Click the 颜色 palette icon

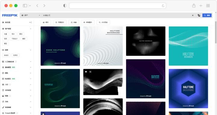click(3, 73)
